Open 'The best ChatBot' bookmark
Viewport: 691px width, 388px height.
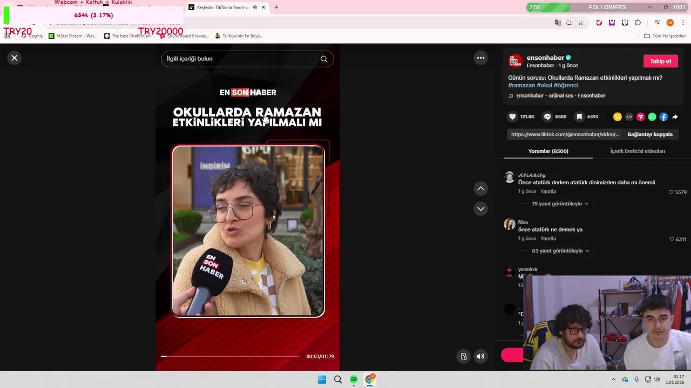point(128,36)
